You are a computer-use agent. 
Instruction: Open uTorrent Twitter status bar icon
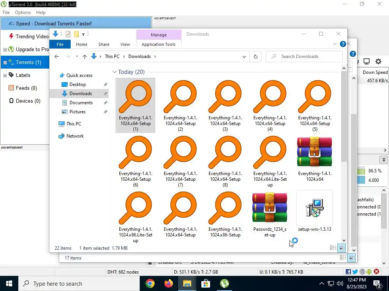coord(355,272)
